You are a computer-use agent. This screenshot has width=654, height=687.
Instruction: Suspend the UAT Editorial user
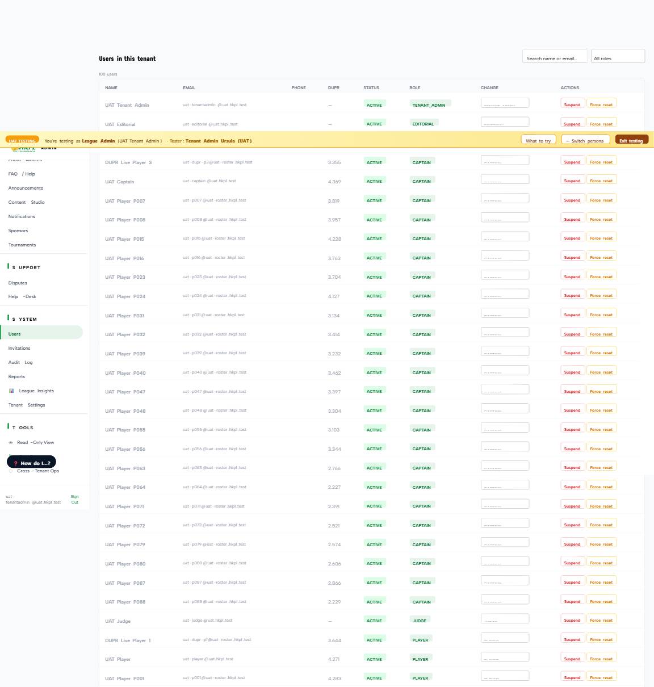(x=572, y=122)
